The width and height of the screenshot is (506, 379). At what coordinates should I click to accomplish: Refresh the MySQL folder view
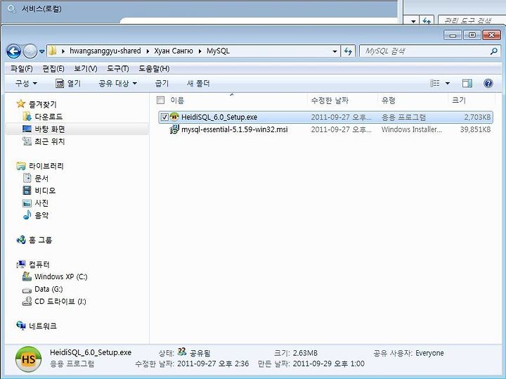348,51
